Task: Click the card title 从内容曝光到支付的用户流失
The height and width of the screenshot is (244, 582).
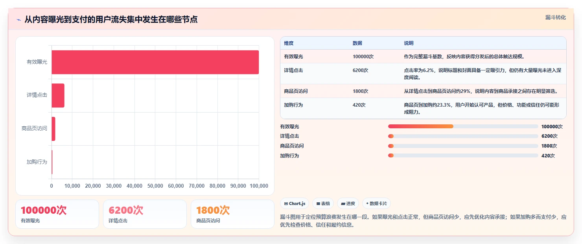Action: tap(111, 19)
